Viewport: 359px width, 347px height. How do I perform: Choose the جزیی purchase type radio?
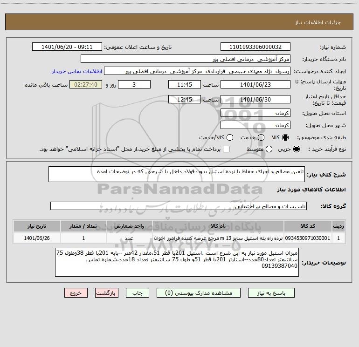tap(296, 149)
